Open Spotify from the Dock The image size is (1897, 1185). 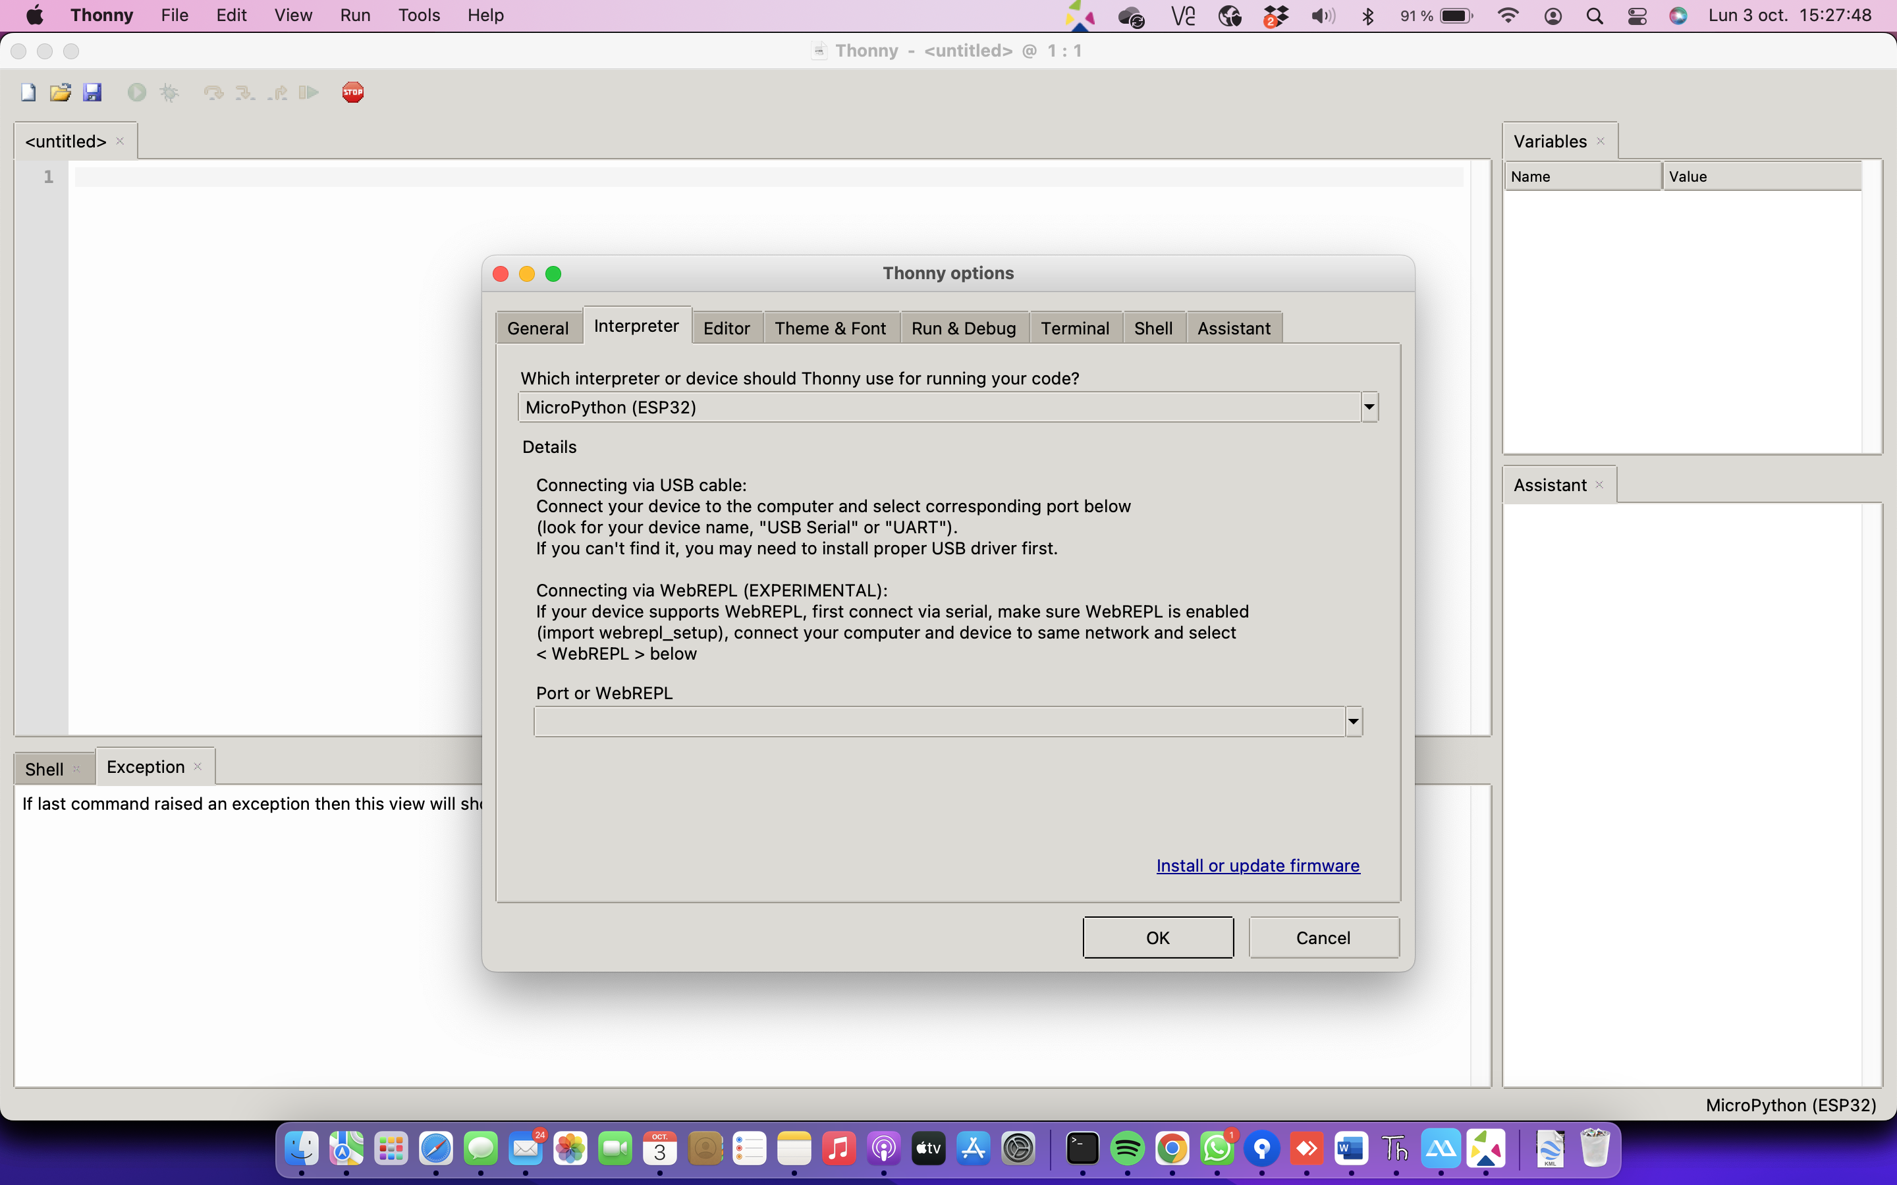tap(1127, 1149)
